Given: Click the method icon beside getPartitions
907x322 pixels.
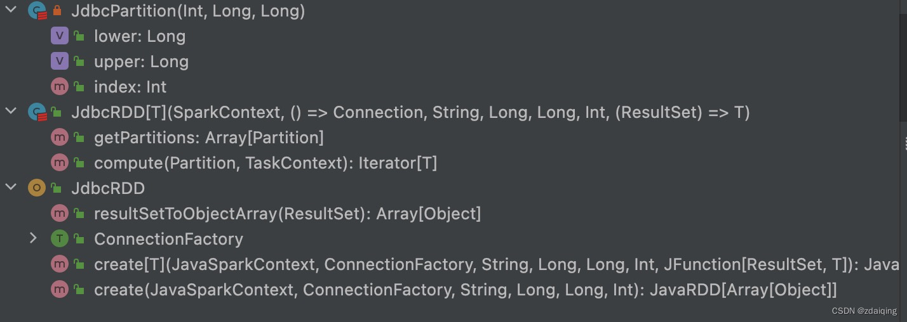Looking at the screenshot, I should [x=59, y=138].
